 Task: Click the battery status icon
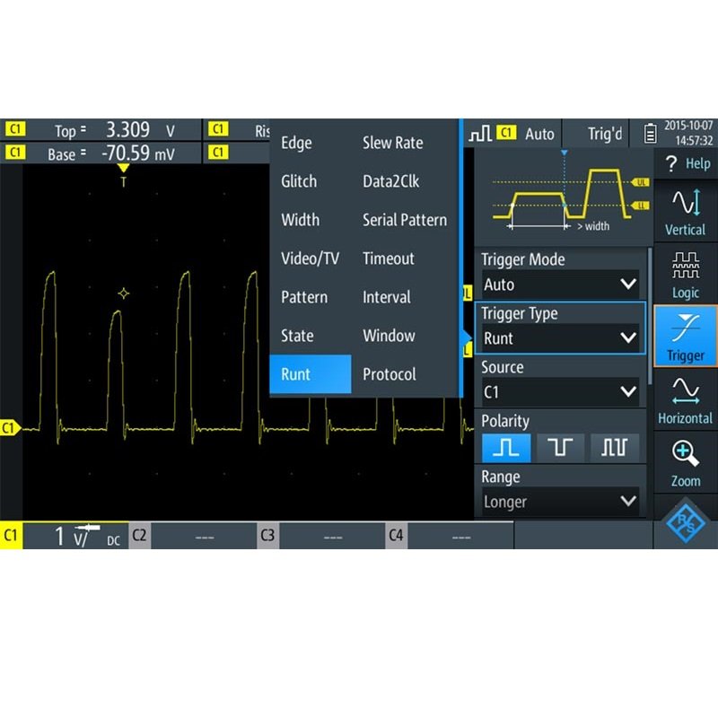click(650, 134)
